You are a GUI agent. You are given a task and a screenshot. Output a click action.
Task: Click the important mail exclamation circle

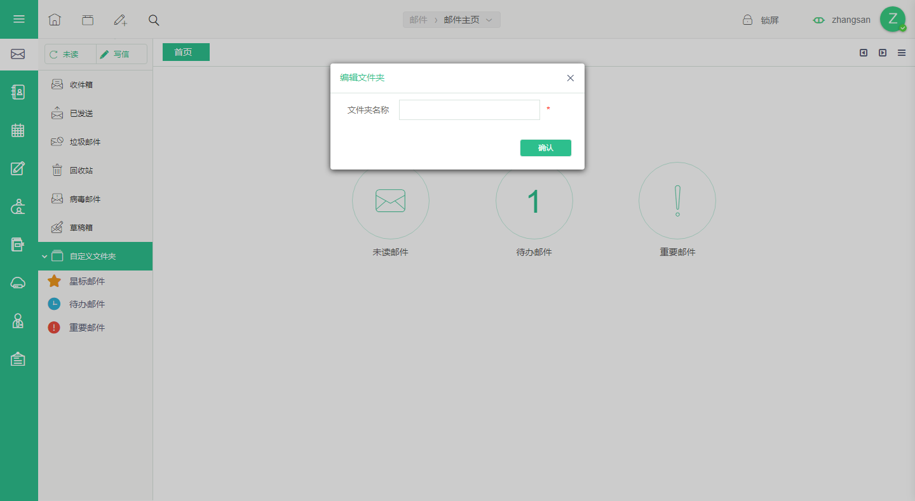(x=677, y=201)
